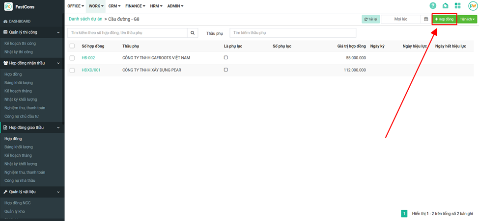Check the row checkbox for HĐ 002
This screenshot has height=221, width=479.
tap(72, 58)
